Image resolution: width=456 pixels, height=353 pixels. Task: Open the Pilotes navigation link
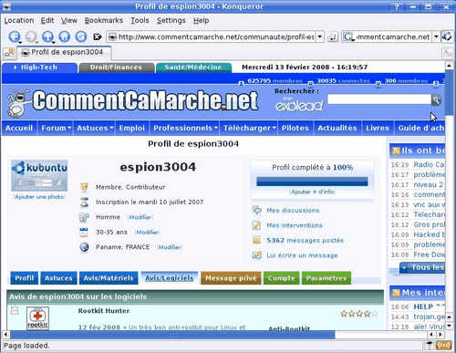[x=295, y=128]
